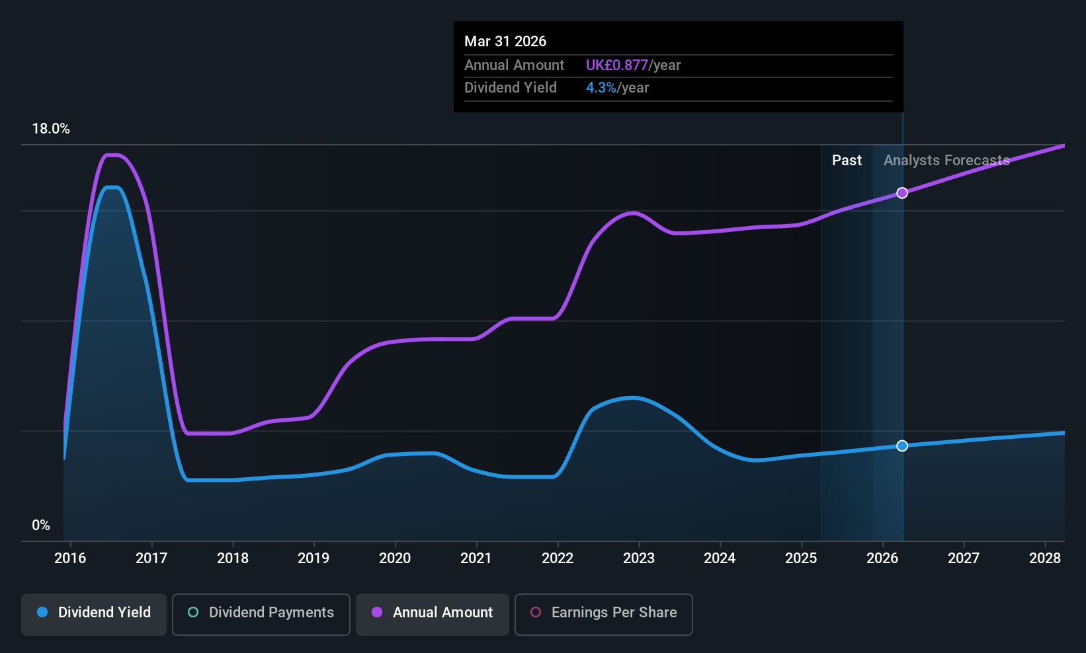Click the Mar 31 2026 tooltip header

coord(505,41)
